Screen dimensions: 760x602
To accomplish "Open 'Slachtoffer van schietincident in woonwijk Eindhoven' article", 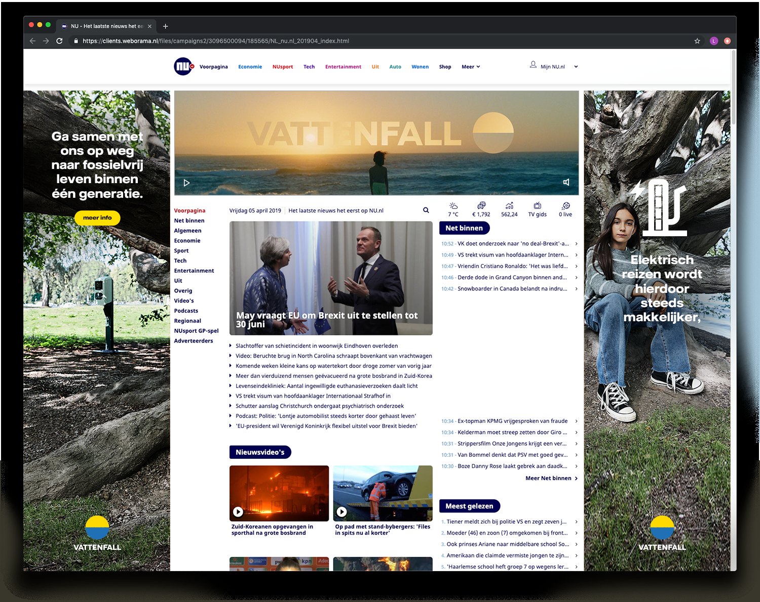I will [x=317, y=346].
